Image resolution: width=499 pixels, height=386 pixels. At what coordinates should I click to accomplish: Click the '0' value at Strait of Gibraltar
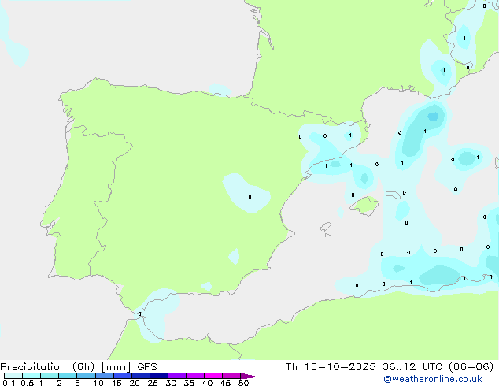click(x=140, y=314)
